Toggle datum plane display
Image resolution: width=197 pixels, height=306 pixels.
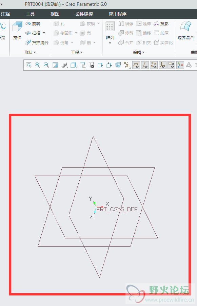(136, 65)
